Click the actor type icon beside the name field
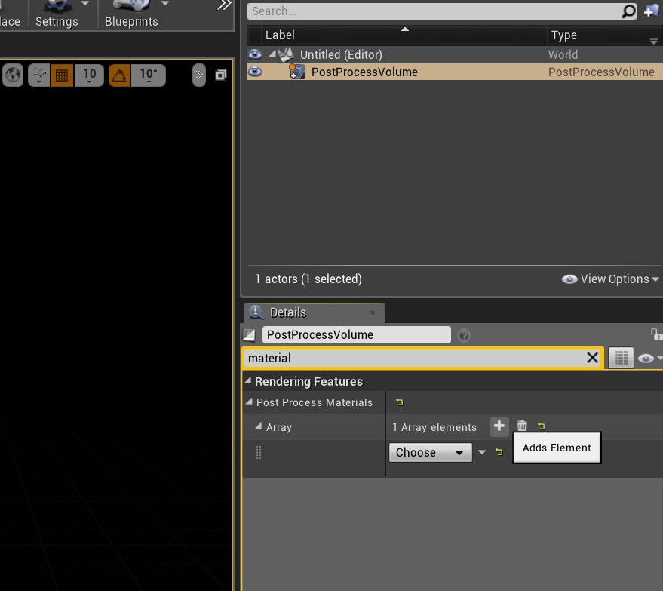The image size is (663, 591). (x=249, y=335)
